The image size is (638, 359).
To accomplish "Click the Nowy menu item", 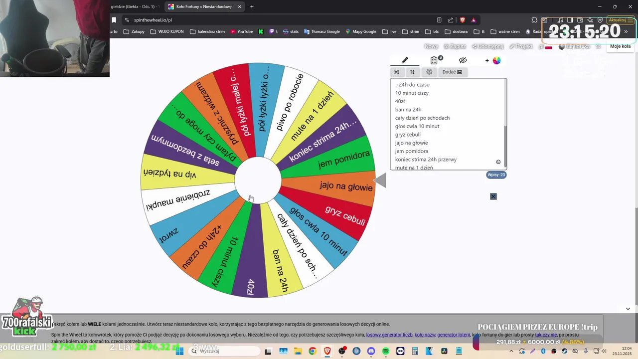I will [x=431, y=46].
